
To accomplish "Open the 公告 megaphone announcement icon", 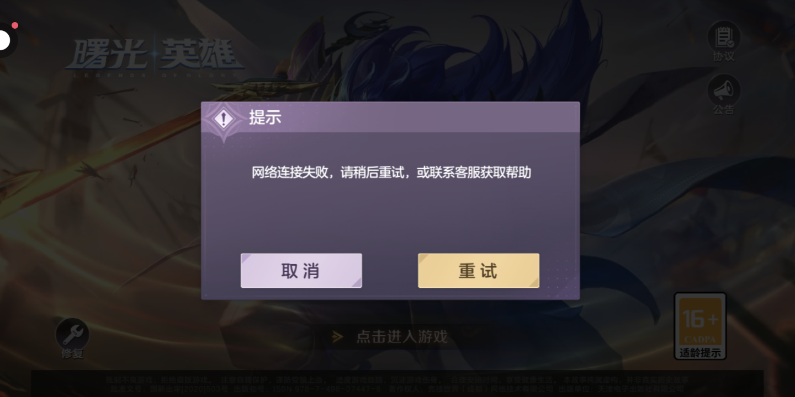I will 723,90.
